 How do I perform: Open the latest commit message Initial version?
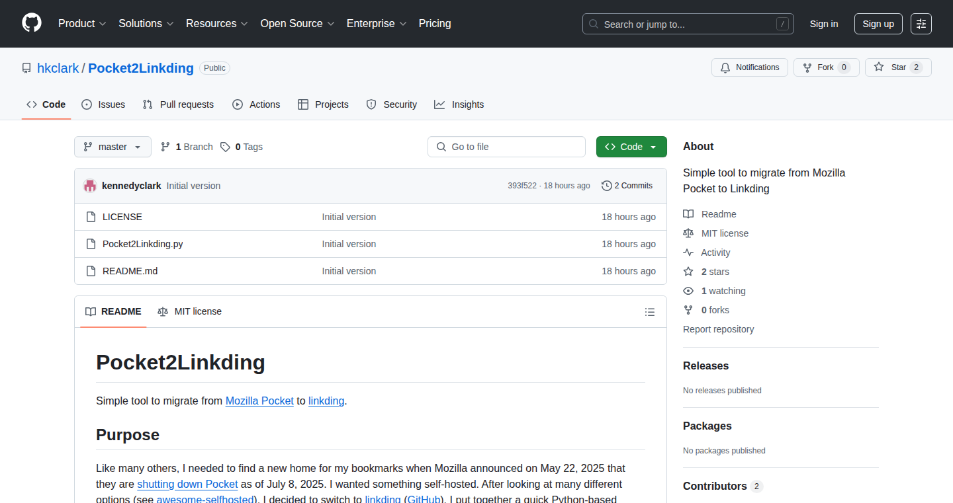click(193, 186)
